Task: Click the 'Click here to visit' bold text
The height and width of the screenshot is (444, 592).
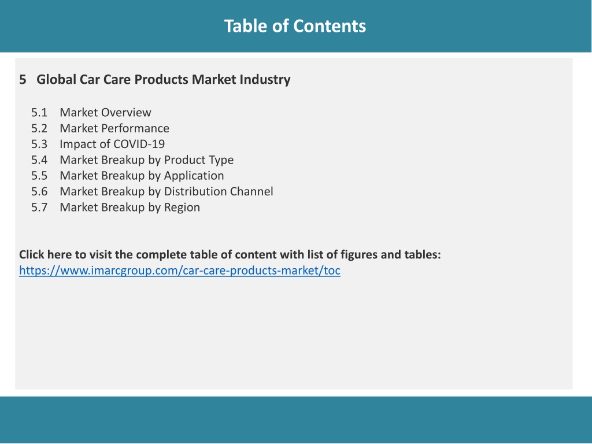Action: point(230,254)
